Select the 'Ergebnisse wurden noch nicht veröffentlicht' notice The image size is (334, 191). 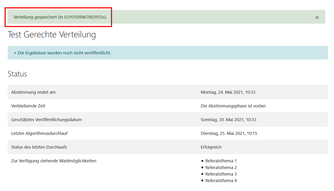tap(64, 53)
